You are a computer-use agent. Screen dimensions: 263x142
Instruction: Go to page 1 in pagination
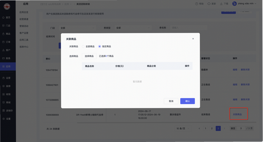[x=205, y=129]
